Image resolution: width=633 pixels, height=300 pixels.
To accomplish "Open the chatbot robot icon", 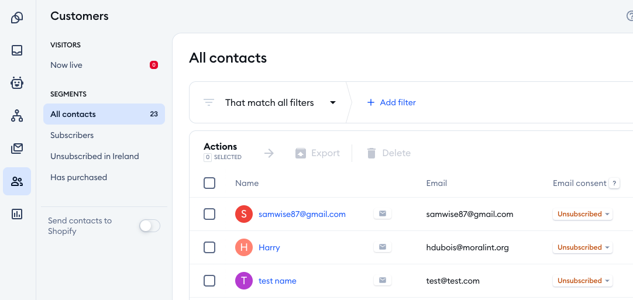I will click(x=17, y=83).
